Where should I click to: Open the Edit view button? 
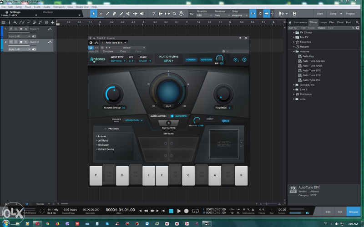tap(328, 212)
